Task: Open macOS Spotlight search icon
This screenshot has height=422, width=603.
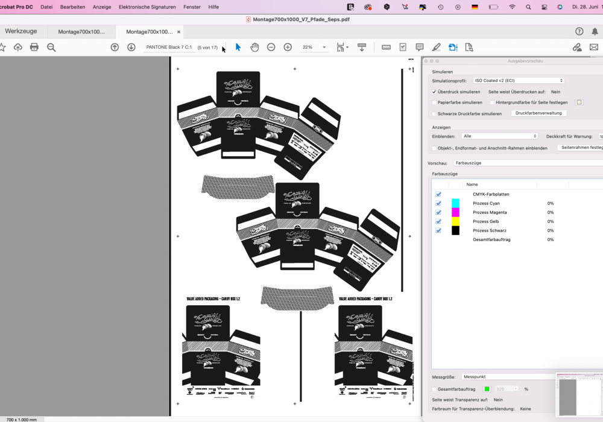Action: pos(528,7)
